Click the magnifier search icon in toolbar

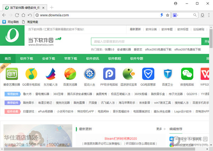195,15
